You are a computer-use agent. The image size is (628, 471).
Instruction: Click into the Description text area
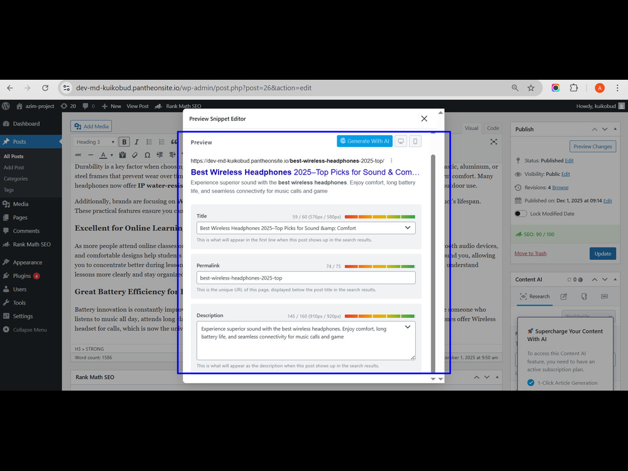click(306, 340)
